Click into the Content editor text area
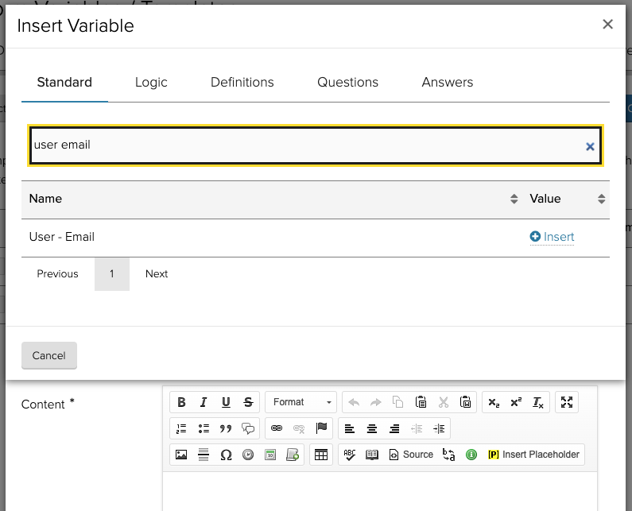This screenshot has height=511, width=632. click(x=380, y=492)
